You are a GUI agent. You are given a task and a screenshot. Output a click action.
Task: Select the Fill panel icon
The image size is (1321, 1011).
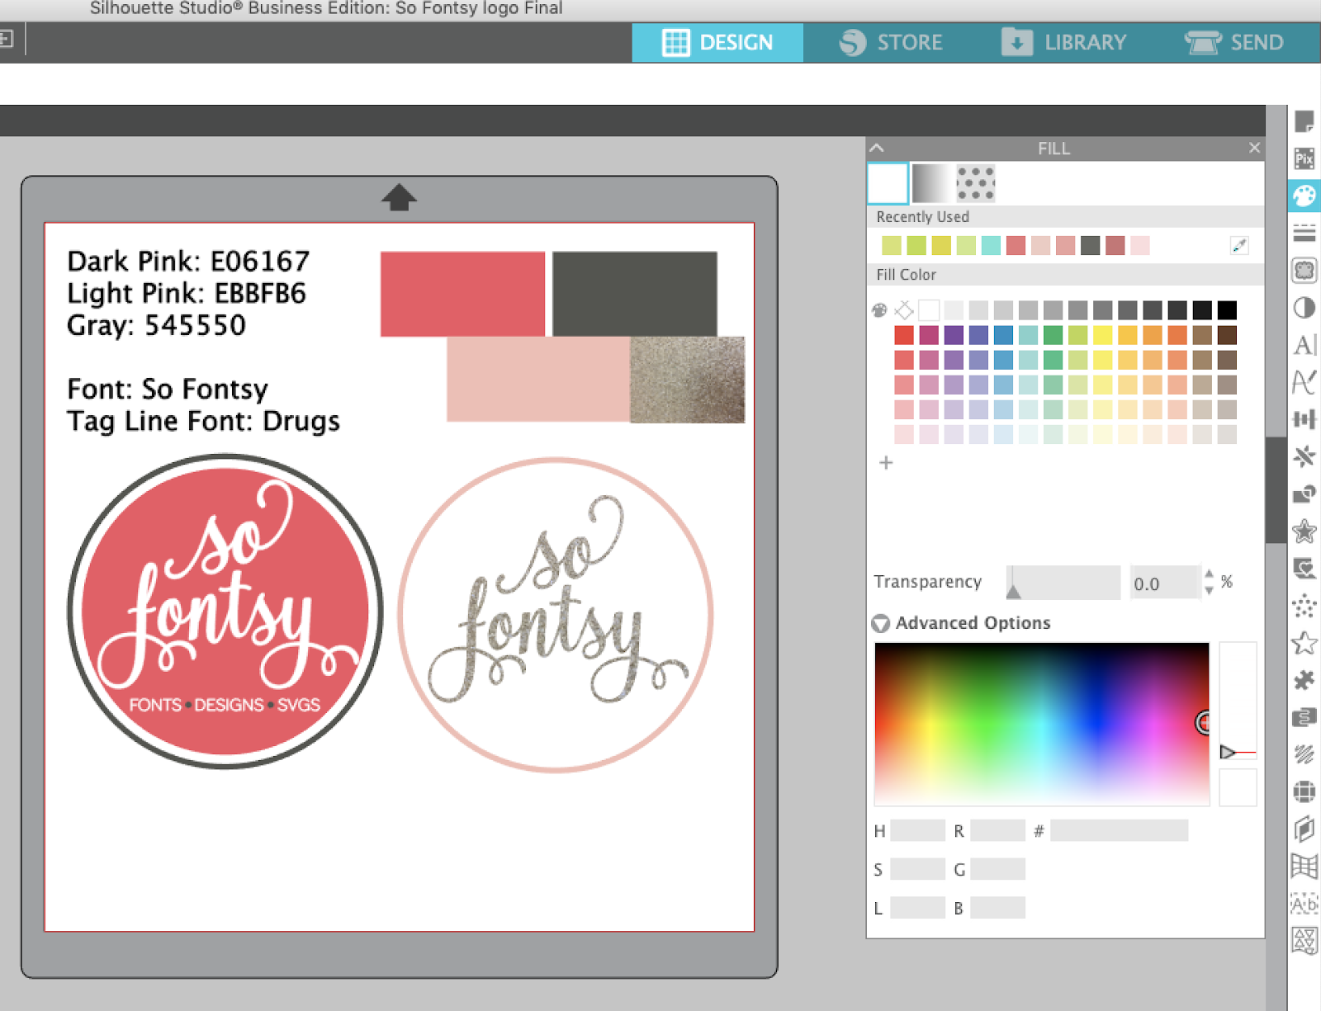[x=1304, y=196]
